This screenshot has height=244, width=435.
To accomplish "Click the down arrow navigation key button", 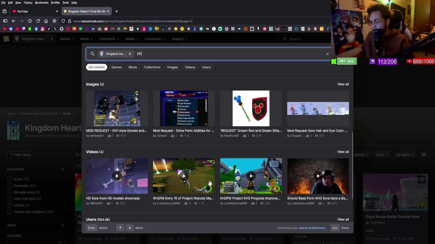I will click(129, 228).
